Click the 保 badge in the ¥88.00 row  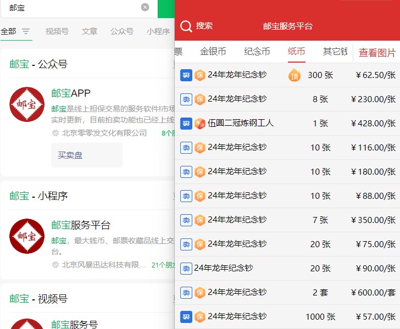point(200,196)
